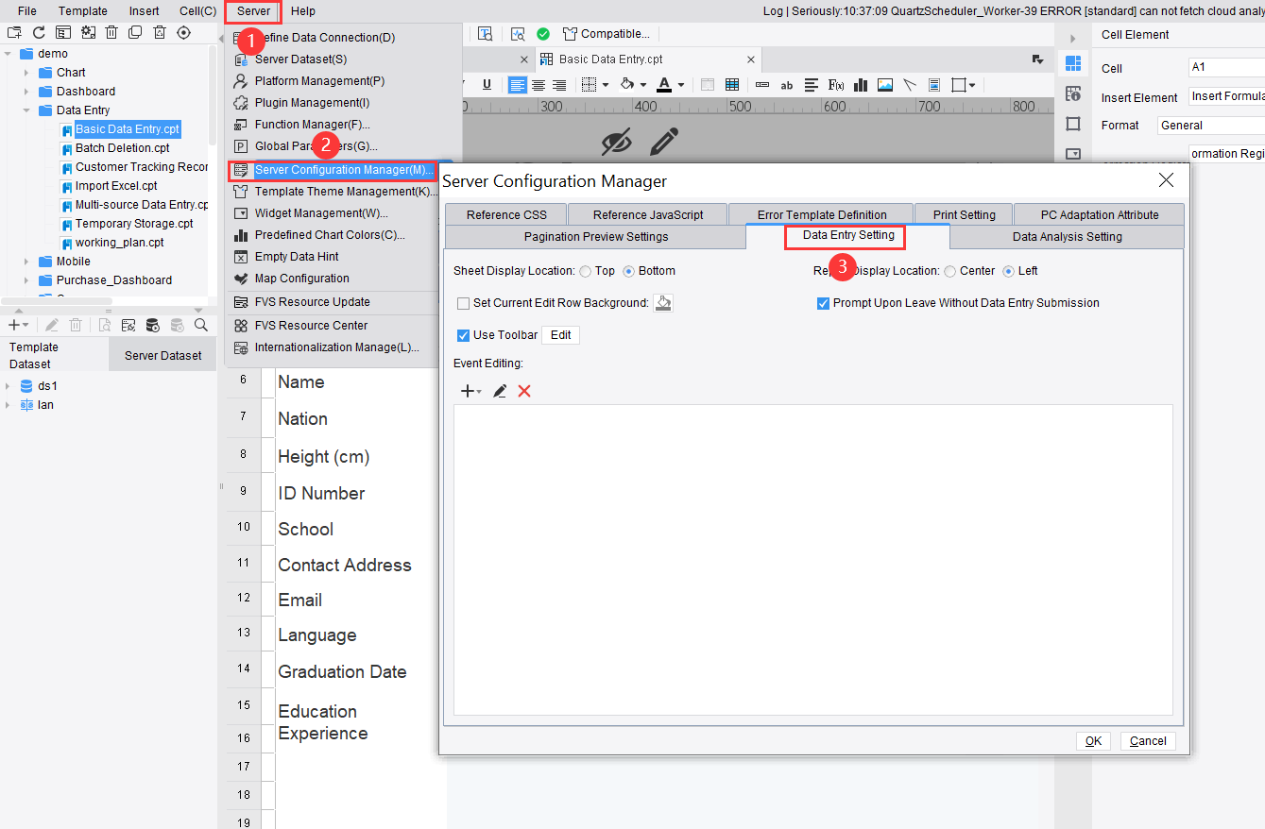Confirm settings with the OK button

(1093, 740)
